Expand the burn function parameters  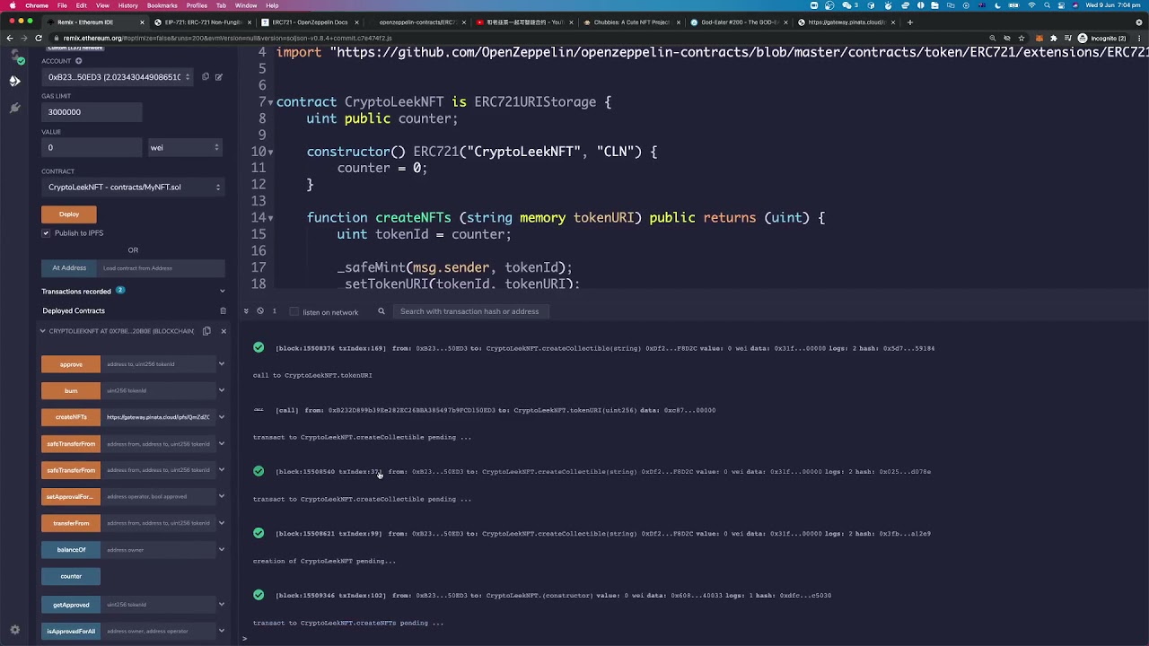222,390
